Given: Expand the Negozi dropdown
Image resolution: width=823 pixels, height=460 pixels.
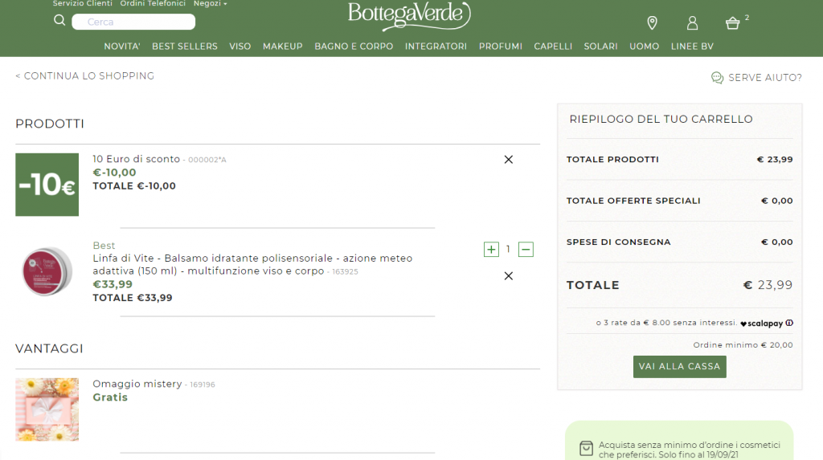Looking at the screenshot, I should tap(210, 4).
